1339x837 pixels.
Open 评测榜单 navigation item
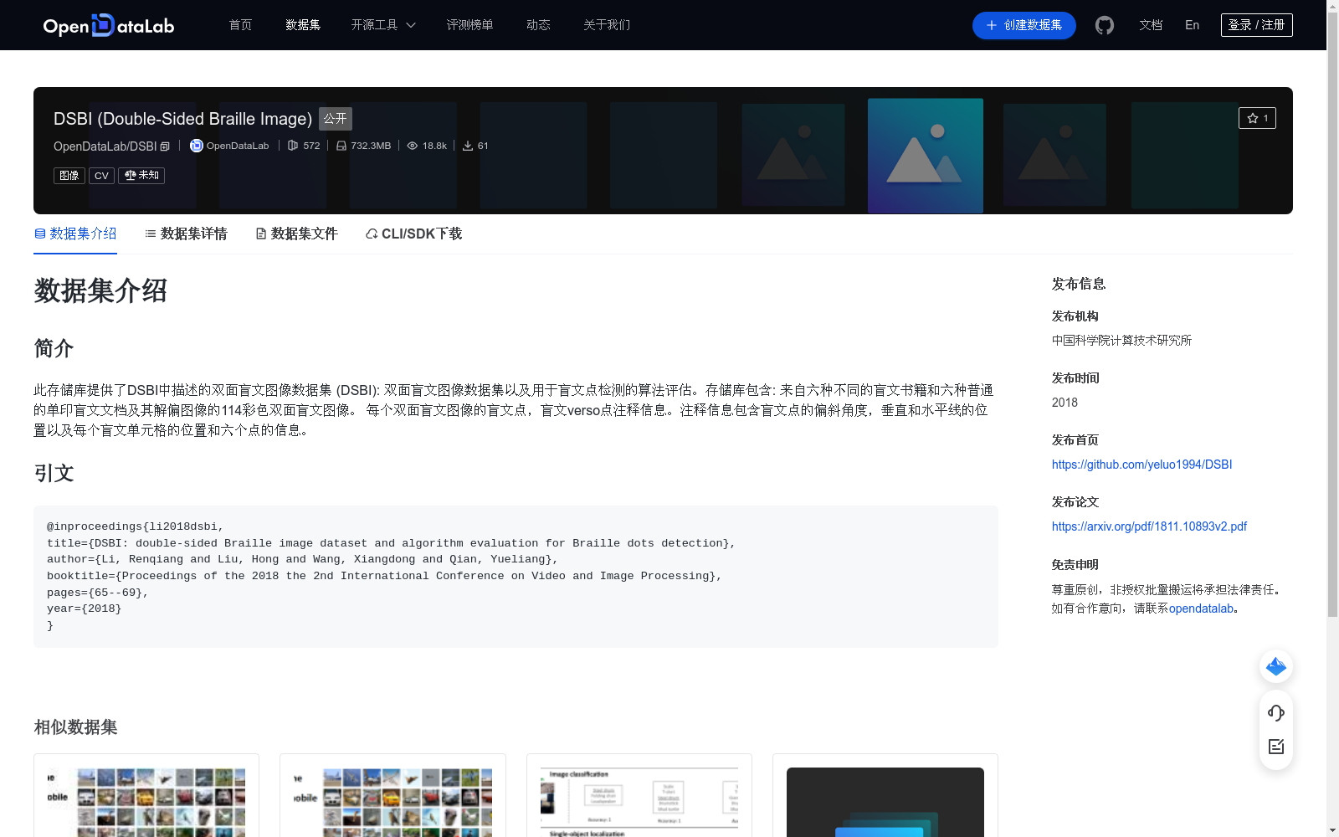[469, 25]
